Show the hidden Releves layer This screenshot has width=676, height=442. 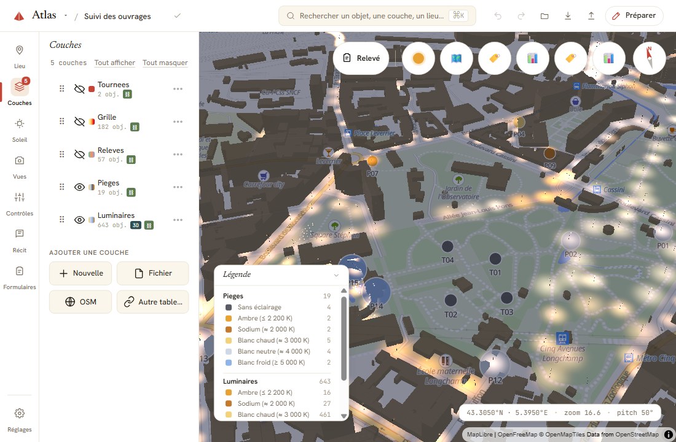click(x=79, y=154)
